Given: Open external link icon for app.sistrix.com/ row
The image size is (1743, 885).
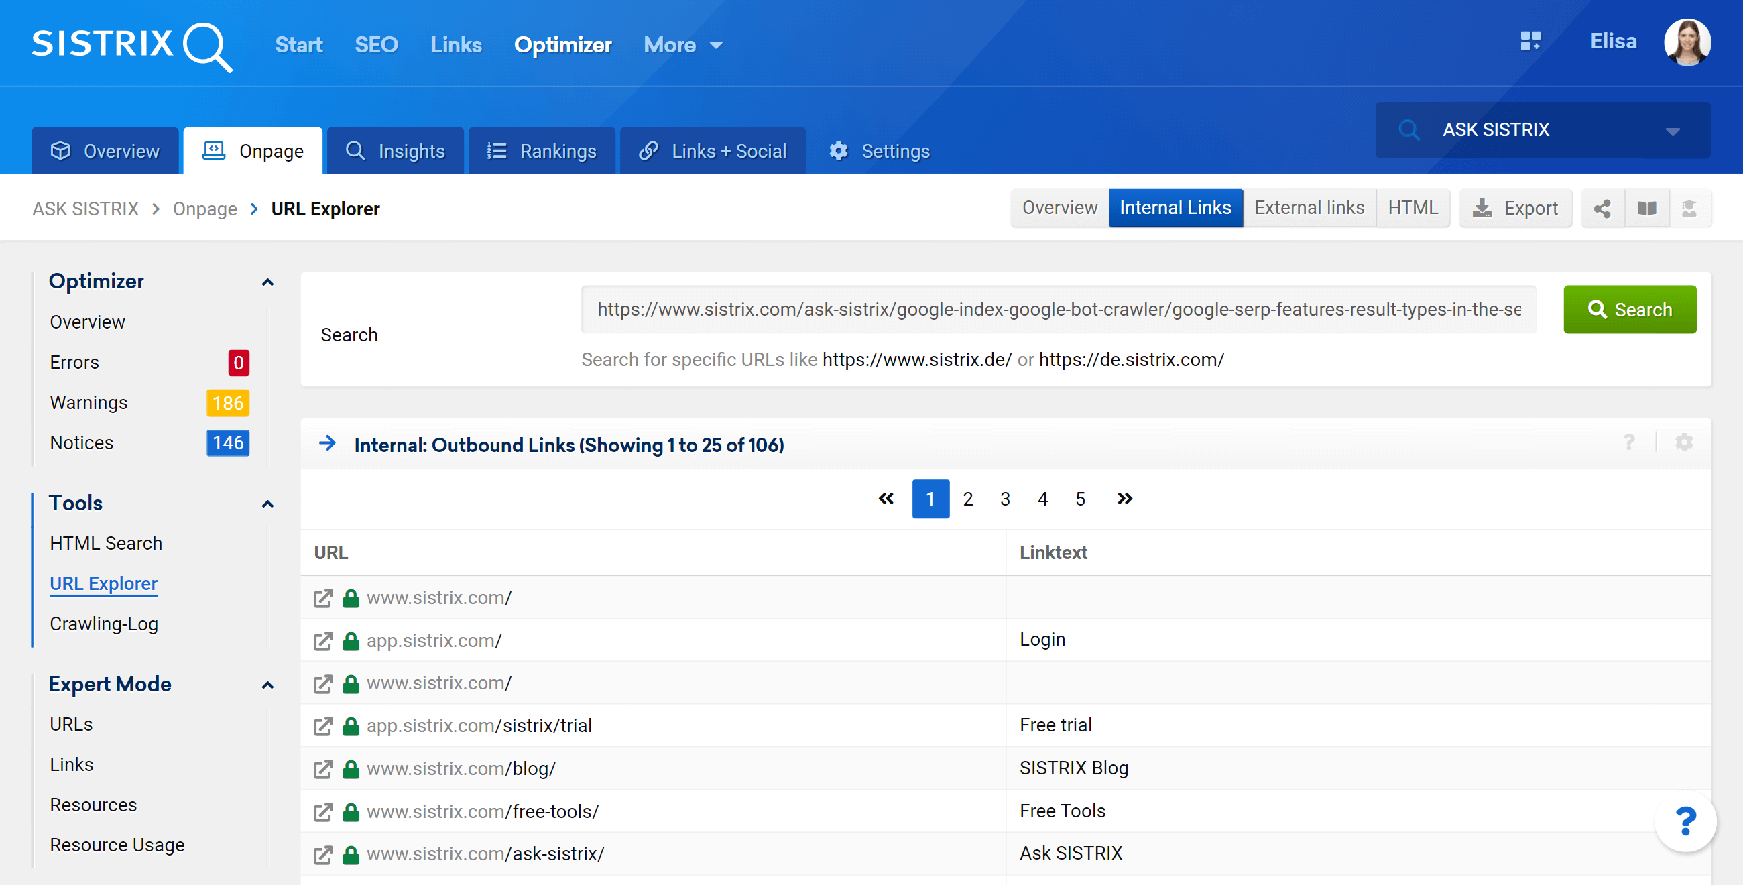Looking at the screenshot, I should tap(322, 641).
